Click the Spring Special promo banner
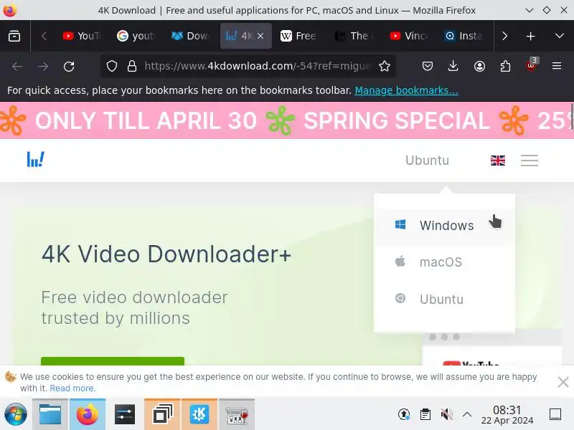 287,120
